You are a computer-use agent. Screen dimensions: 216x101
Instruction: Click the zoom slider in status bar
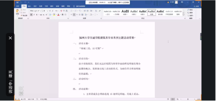[188, 99]
